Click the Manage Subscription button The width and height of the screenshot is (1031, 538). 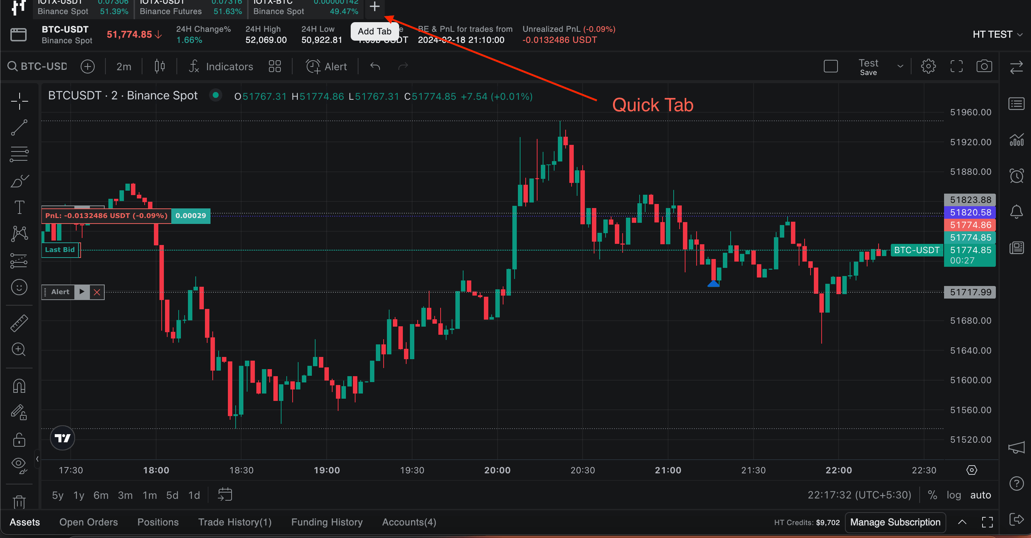click(x=895, y=522)
